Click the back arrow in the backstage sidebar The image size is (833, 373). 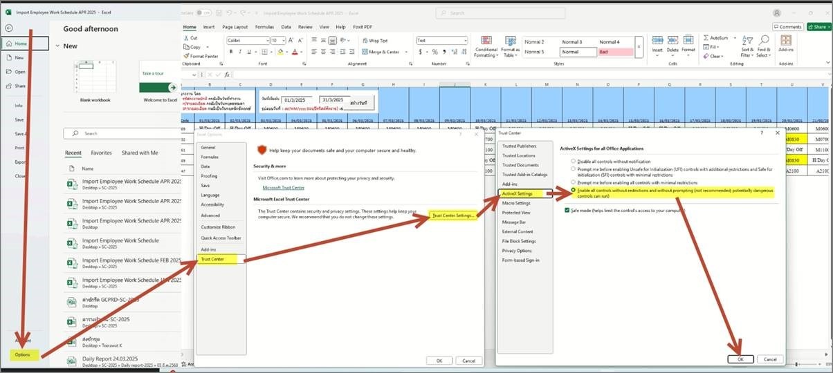click(x=8, y=28)
